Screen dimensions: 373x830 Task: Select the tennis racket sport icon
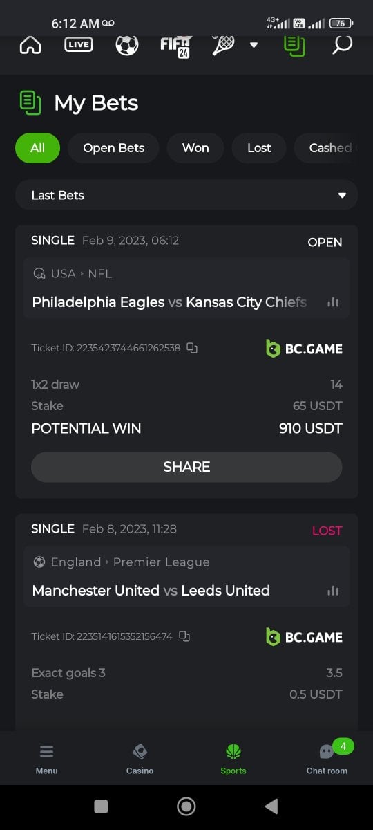(x=223, y=45)
